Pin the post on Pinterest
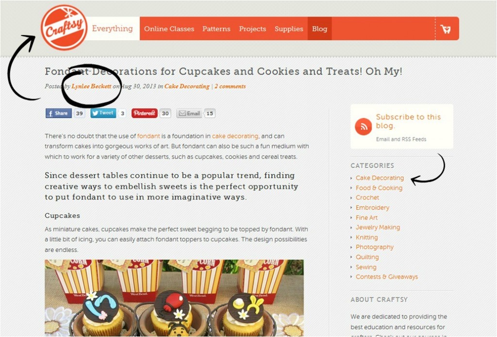The width and height of the screenshot is (497, 337). click(145, 113)
